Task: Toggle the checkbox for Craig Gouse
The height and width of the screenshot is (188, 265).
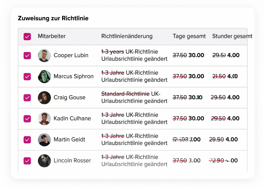Action: 27,98
